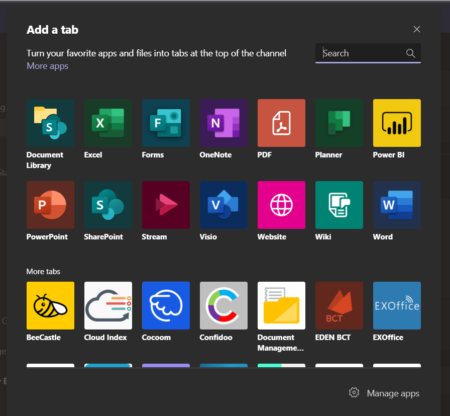The height and width of the screenshot is (416, 450).
Task: Choose the EXOffice app tile
Action: pyautogui.click(x=397, y=306)
